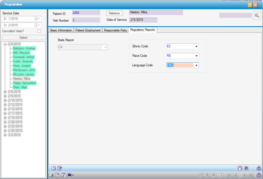Click the clock history icon
The width and height of the screenshot is (263, 179).
coord(53,168)
